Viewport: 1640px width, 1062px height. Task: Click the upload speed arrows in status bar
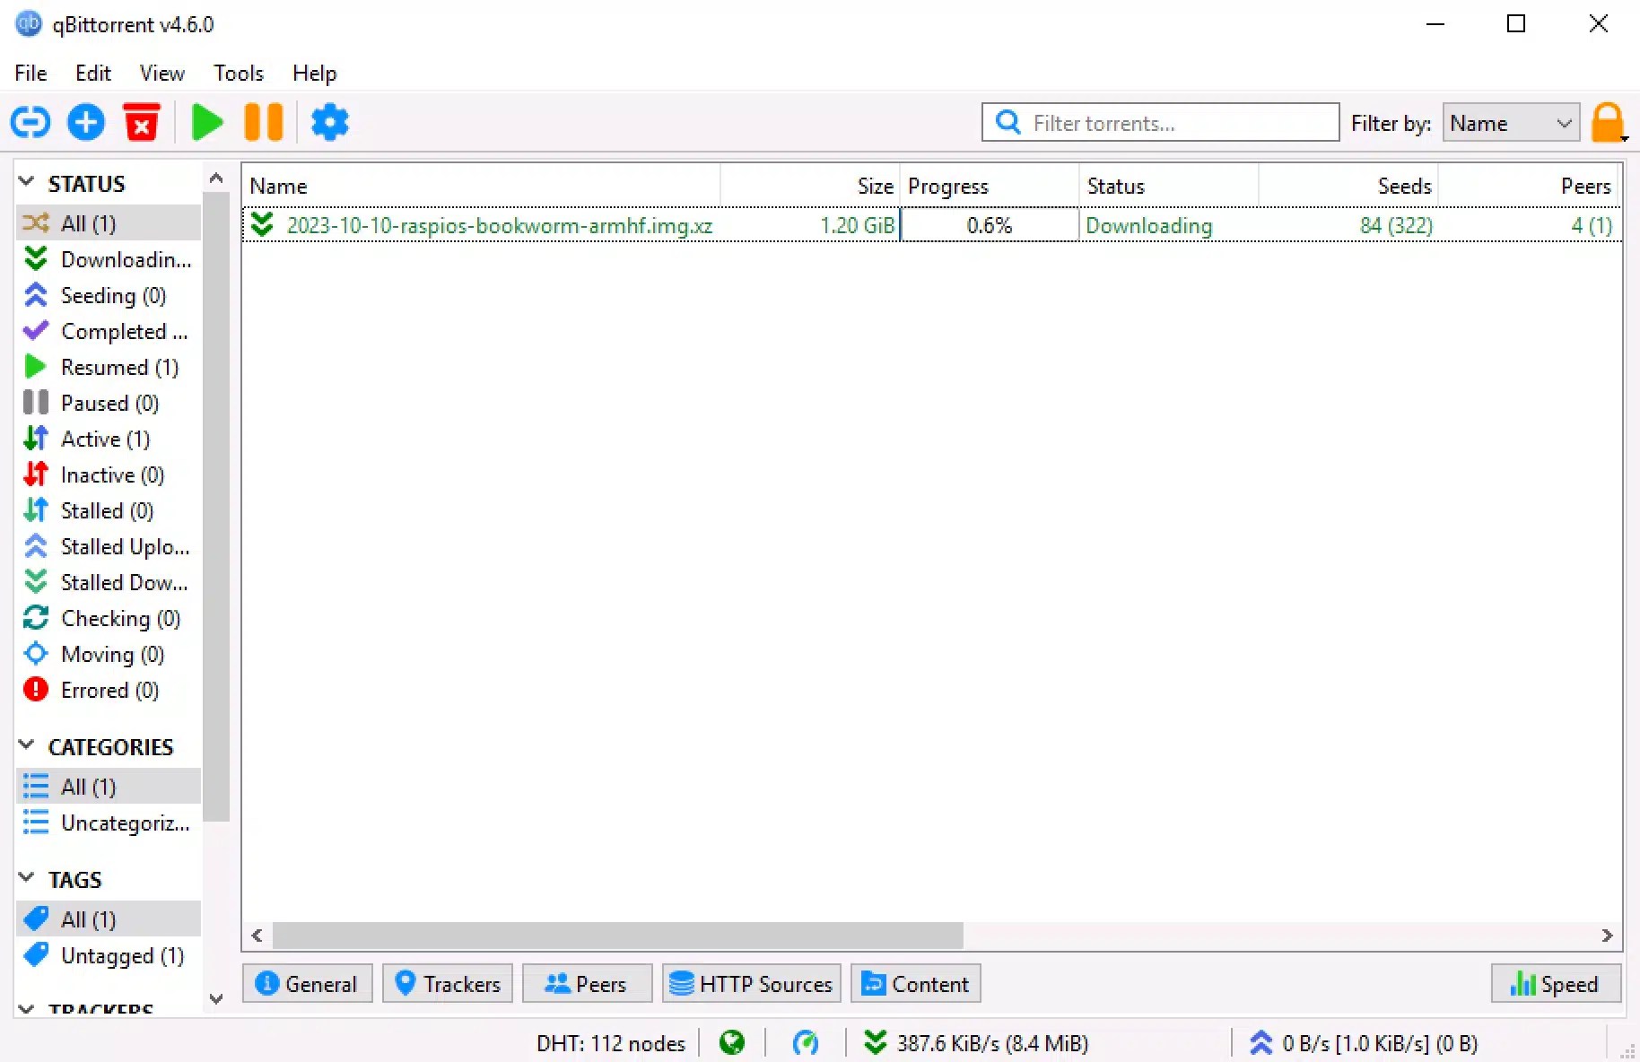click(1261, 1042)
